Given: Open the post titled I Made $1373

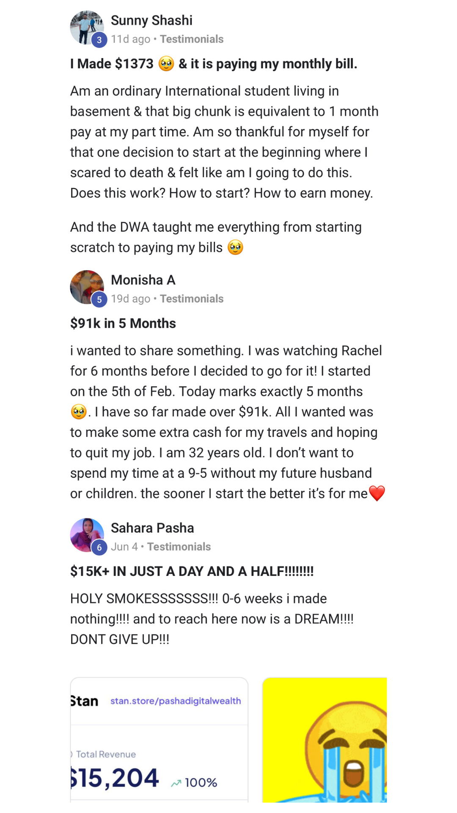Looking at the screenshot, I should pyautogui.click(x=214, y=64).
